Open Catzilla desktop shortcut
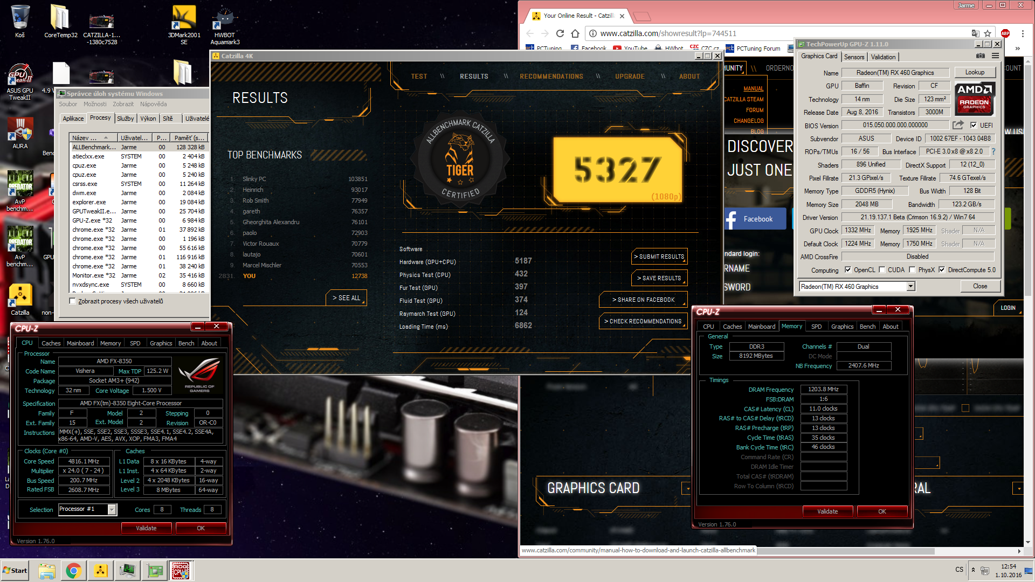The image size is (1035, 582). [x=20, y=300]
